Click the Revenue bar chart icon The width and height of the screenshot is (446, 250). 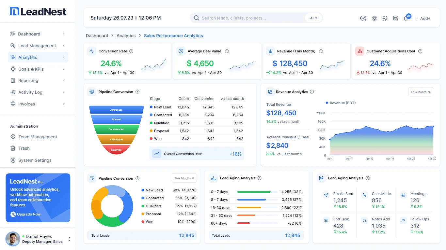pos(270,51)
